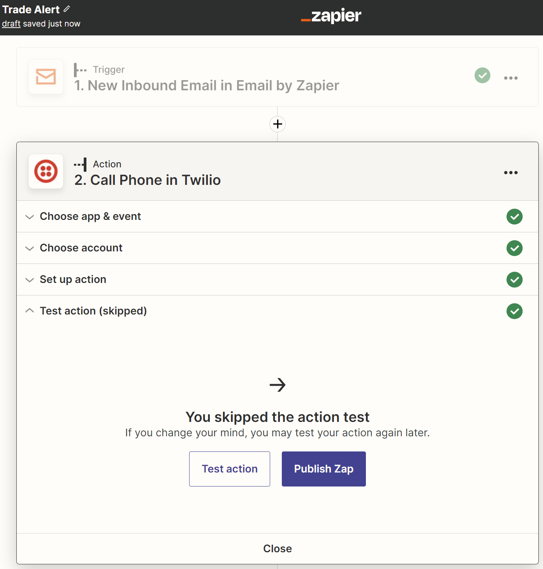
Task: Click the Trade Alert zap title
Action: [x=31, y=9]
